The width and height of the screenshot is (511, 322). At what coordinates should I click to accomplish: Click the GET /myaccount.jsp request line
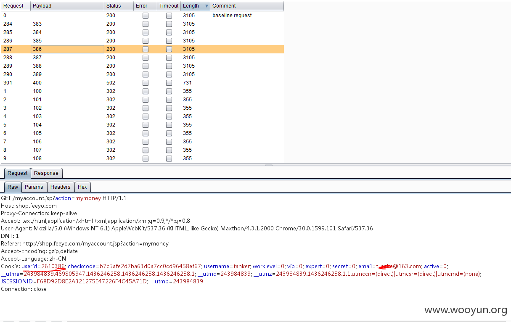(x=64, y=198)
